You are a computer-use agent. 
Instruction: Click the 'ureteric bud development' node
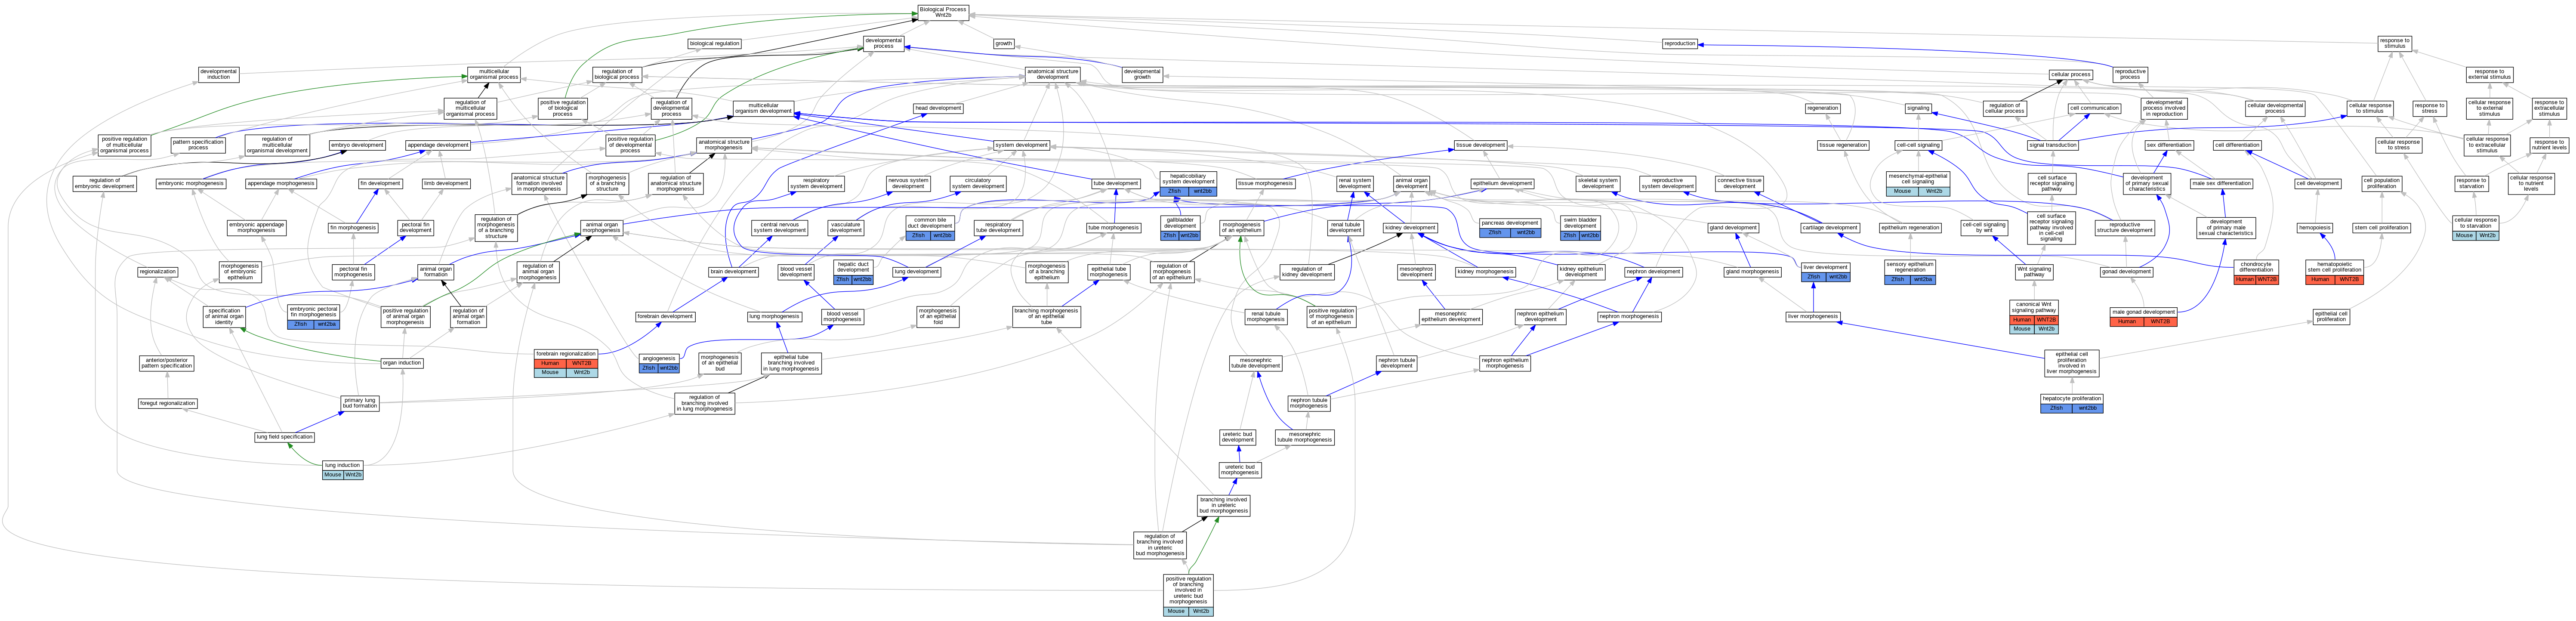tap(1237, 437)
